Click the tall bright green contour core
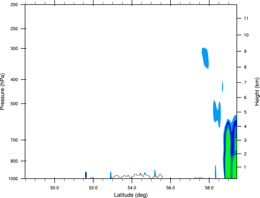This screenshot has width=260, height=198. tap(228, 154)
